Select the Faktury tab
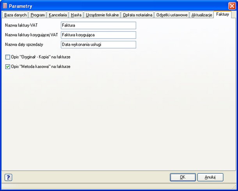 tap(222, 14)
